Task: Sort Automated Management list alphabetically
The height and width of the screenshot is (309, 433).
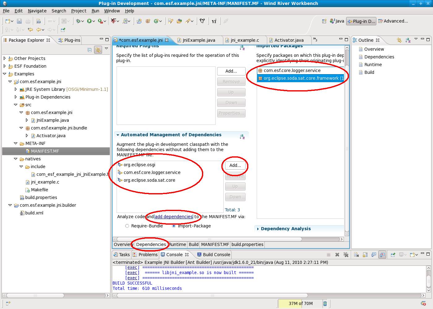Action: (x=242, y=136)
